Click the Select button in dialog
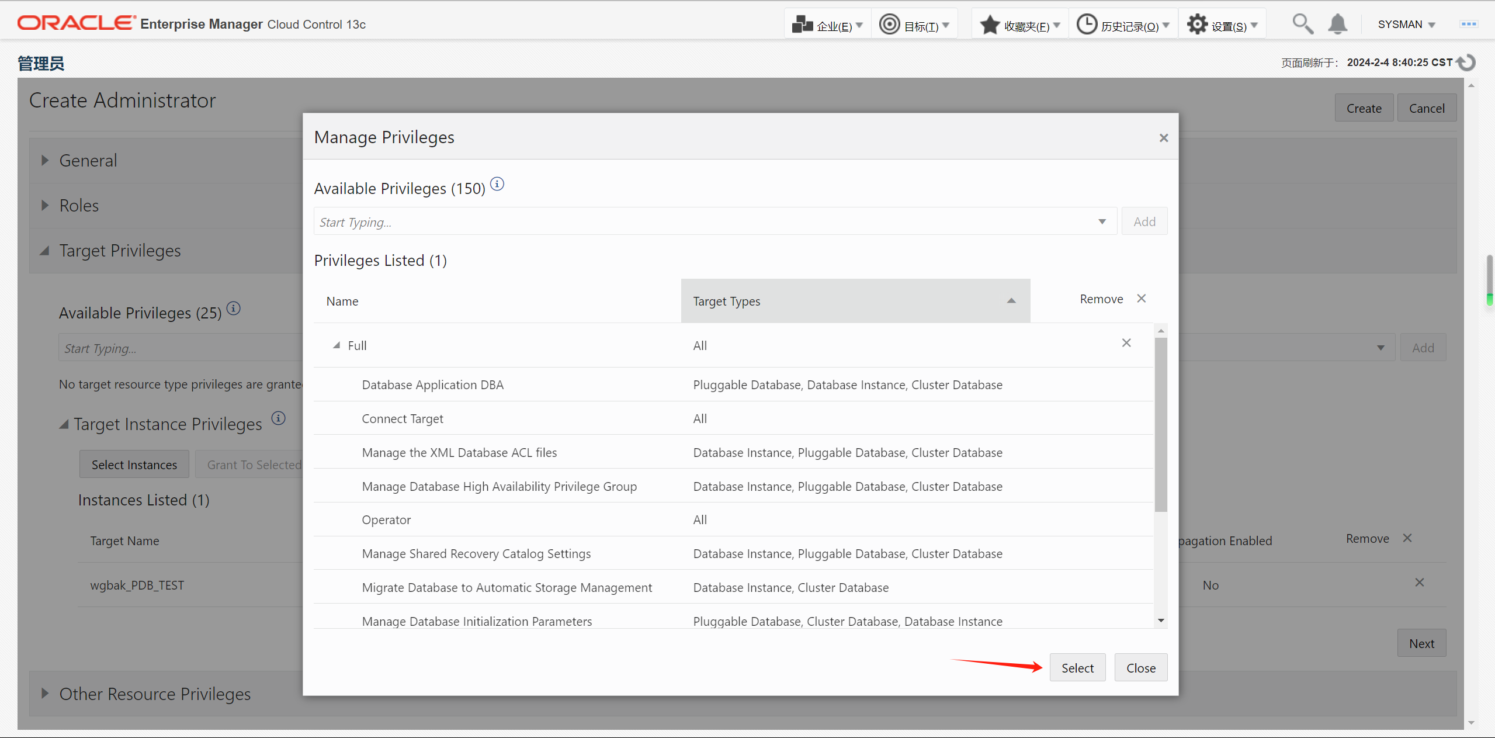 [x=1077, y=668]
